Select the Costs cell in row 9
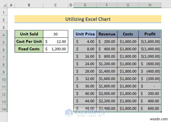The image size is (171, 122). pos(128,71)
